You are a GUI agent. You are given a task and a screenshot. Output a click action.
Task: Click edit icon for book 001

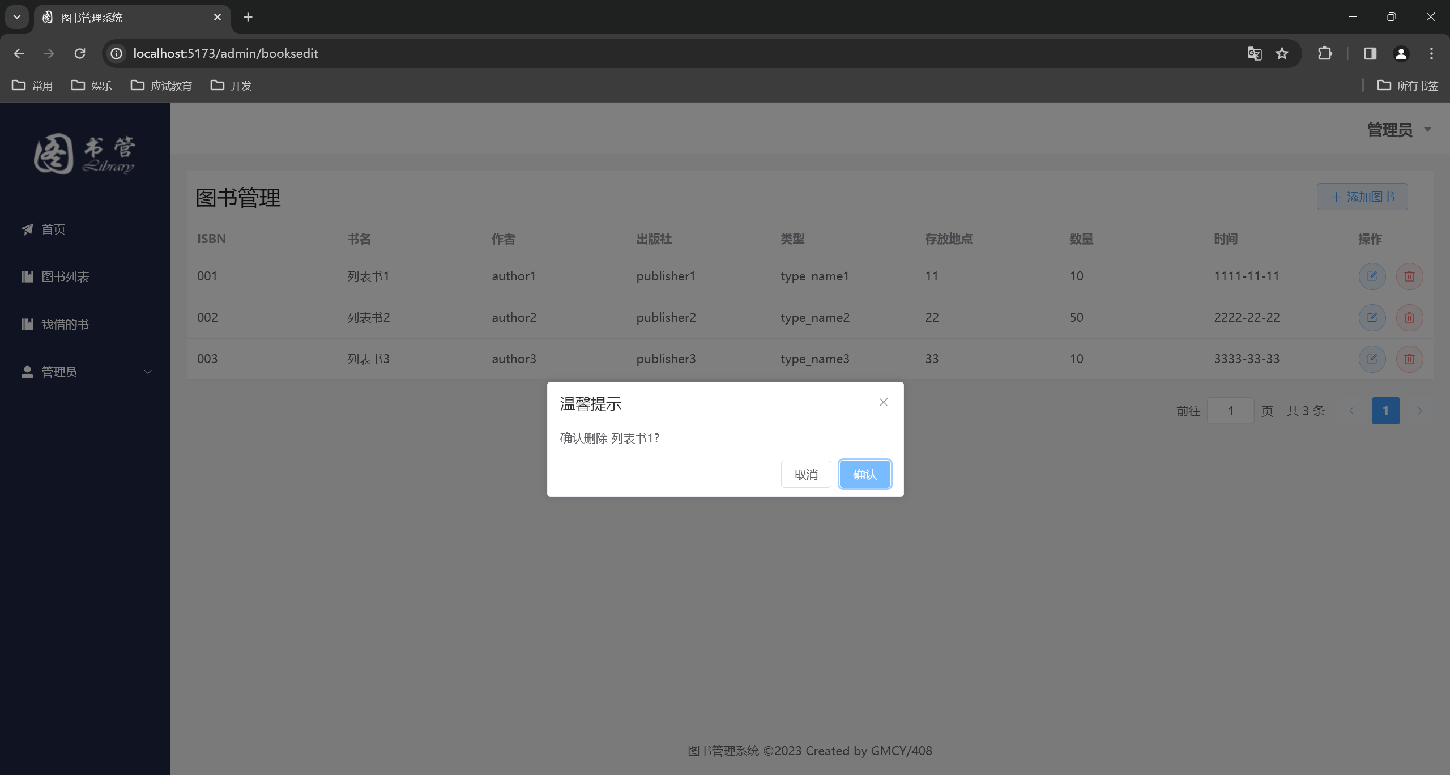coord(1372,276)
